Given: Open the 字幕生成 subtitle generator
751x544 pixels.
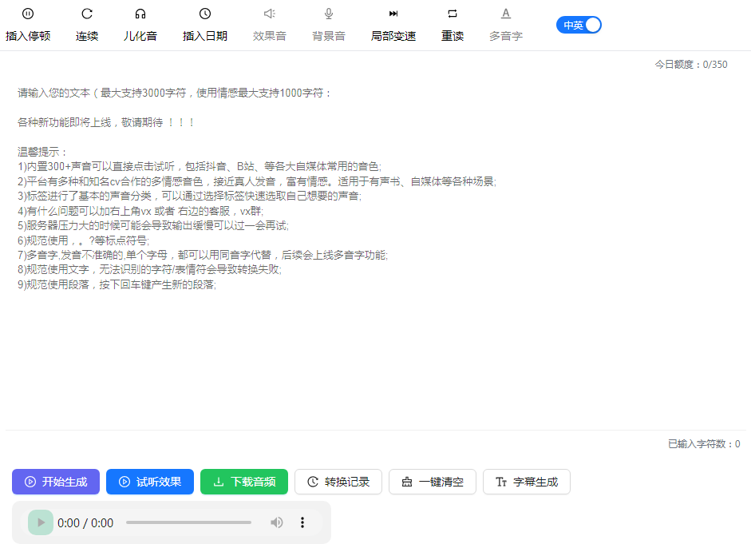Looking at the screenshot, I should [526, 482].
